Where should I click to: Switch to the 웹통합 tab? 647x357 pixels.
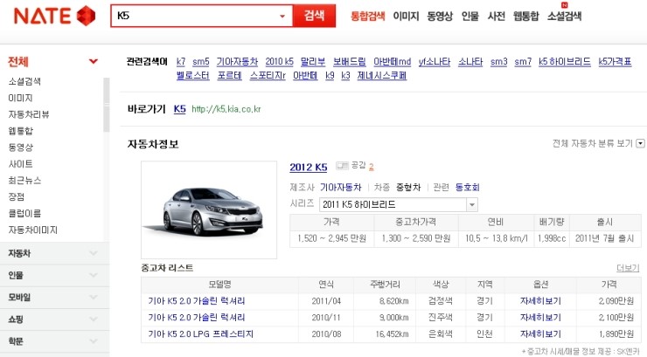coord(525,16)
